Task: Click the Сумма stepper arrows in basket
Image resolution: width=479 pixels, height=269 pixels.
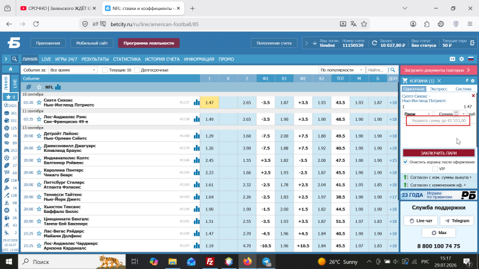Action: pyautogui.click(x=456, y=113)
